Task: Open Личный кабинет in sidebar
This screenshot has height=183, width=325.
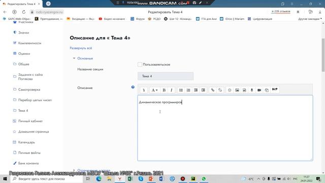Action: click(x=30, y=121)
